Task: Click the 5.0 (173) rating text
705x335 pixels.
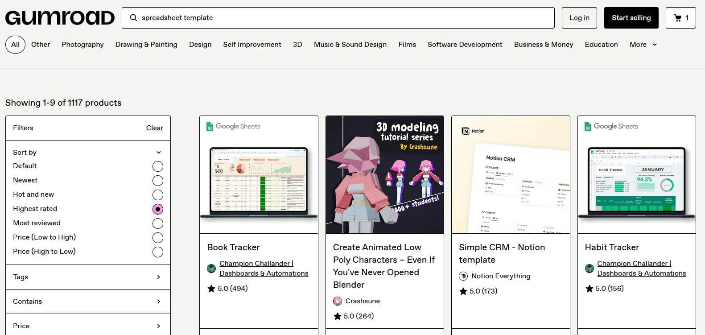Action: tap(483, 291)
